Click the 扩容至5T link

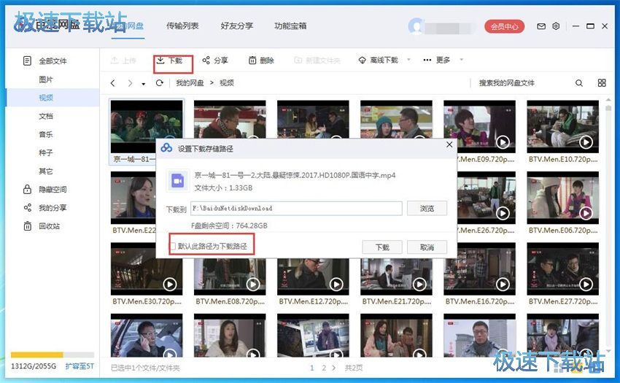click(80, 366)
